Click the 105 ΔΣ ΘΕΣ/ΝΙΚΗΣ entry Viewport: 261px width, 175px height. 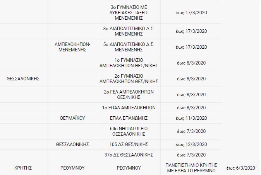[x=129, y=144]
